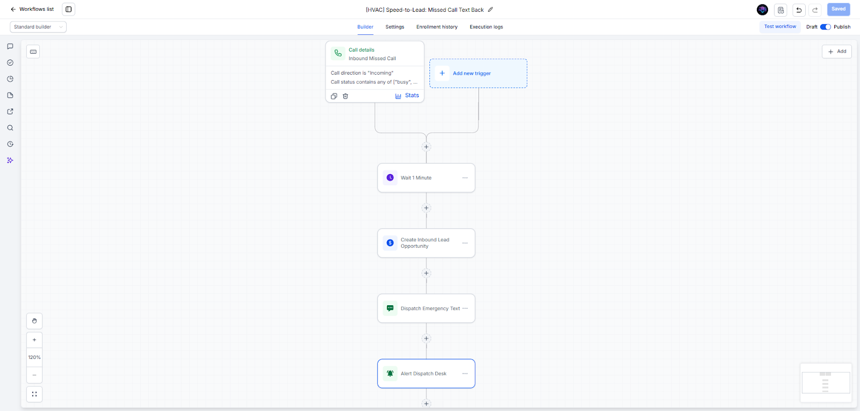Open the document sidebar icon
The image size is (860, 411).
(x=10, y=95)
